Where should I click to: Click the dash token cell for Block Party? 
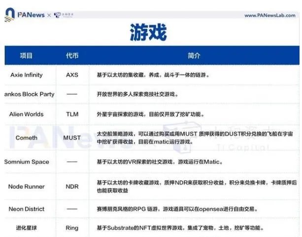pyautogui.click(x=72, y=94)
